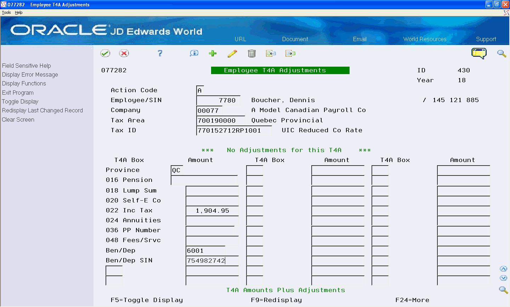Click the green plus Add record icon
Viewport: 510px width, 307px height.
212,53
